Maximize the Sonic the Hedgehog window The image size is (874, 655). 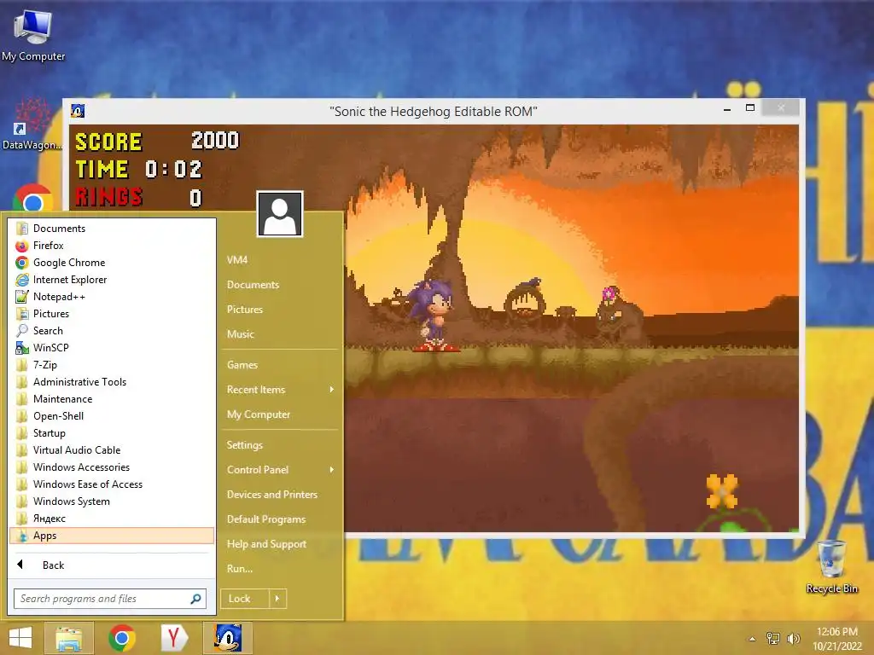750,108
